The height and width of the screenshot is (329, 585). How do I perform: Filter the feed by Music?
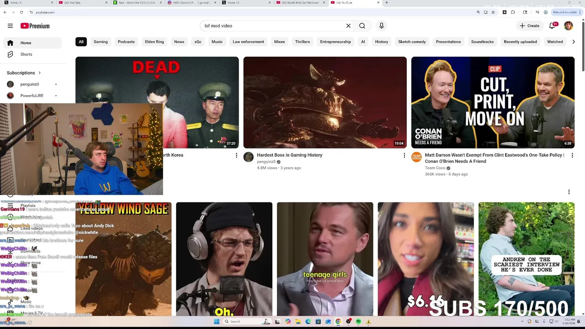[x=217, y=42]
